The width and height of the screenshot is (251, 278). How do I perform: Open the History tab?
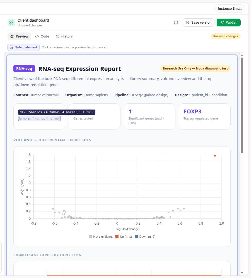[64, 36]
